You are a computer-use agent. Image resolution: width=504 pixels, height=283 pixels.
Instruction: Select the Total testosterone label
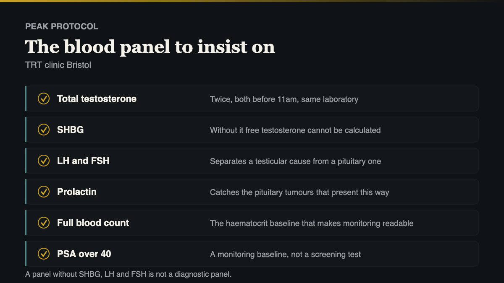point(97,99)
